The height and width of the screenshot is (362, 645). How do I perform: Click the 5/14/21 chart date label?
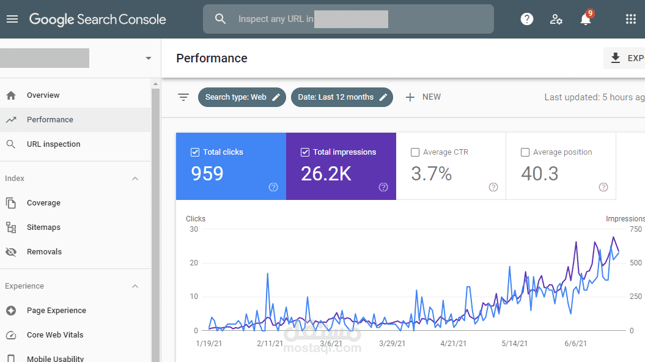pyautogui.click(x=514, y=344)
